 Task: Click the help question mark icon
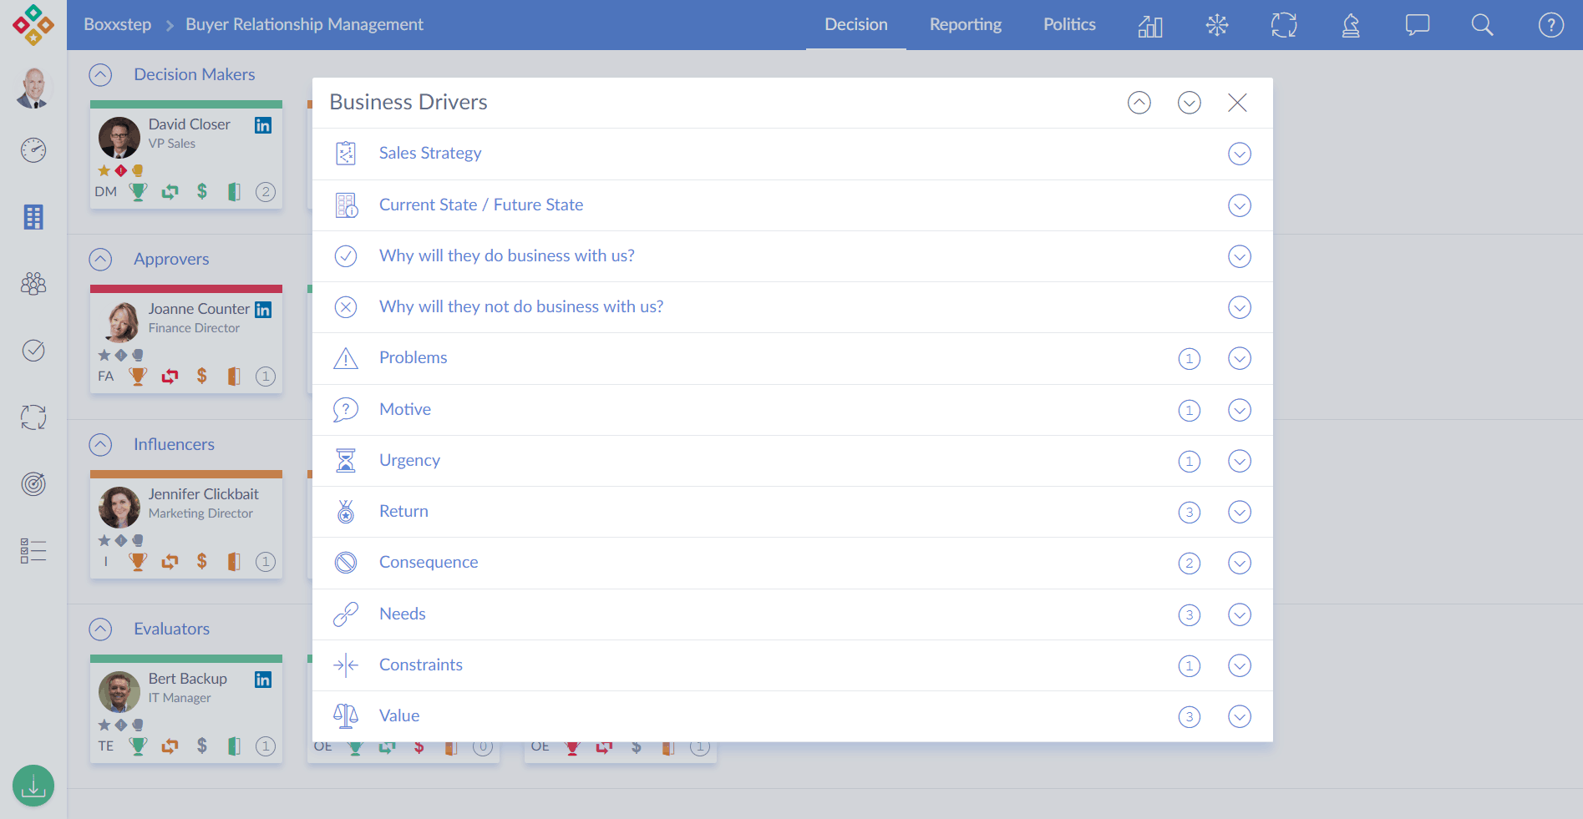[x=1550, y=25]
